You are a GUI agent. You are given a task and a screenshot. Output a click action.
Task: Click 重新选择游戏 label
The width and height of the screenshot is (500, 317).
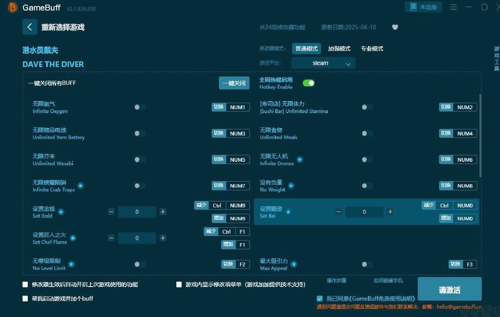pos(63,27)
